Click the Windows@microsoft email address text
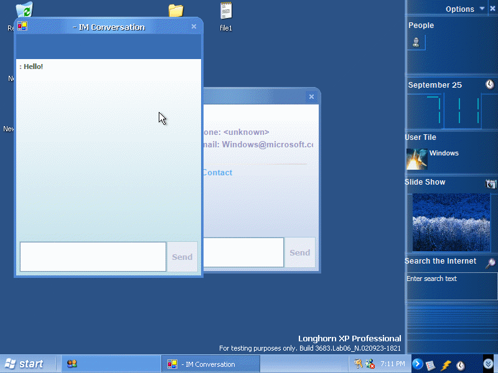The image size is (498, 373). (x=268, y=144)
